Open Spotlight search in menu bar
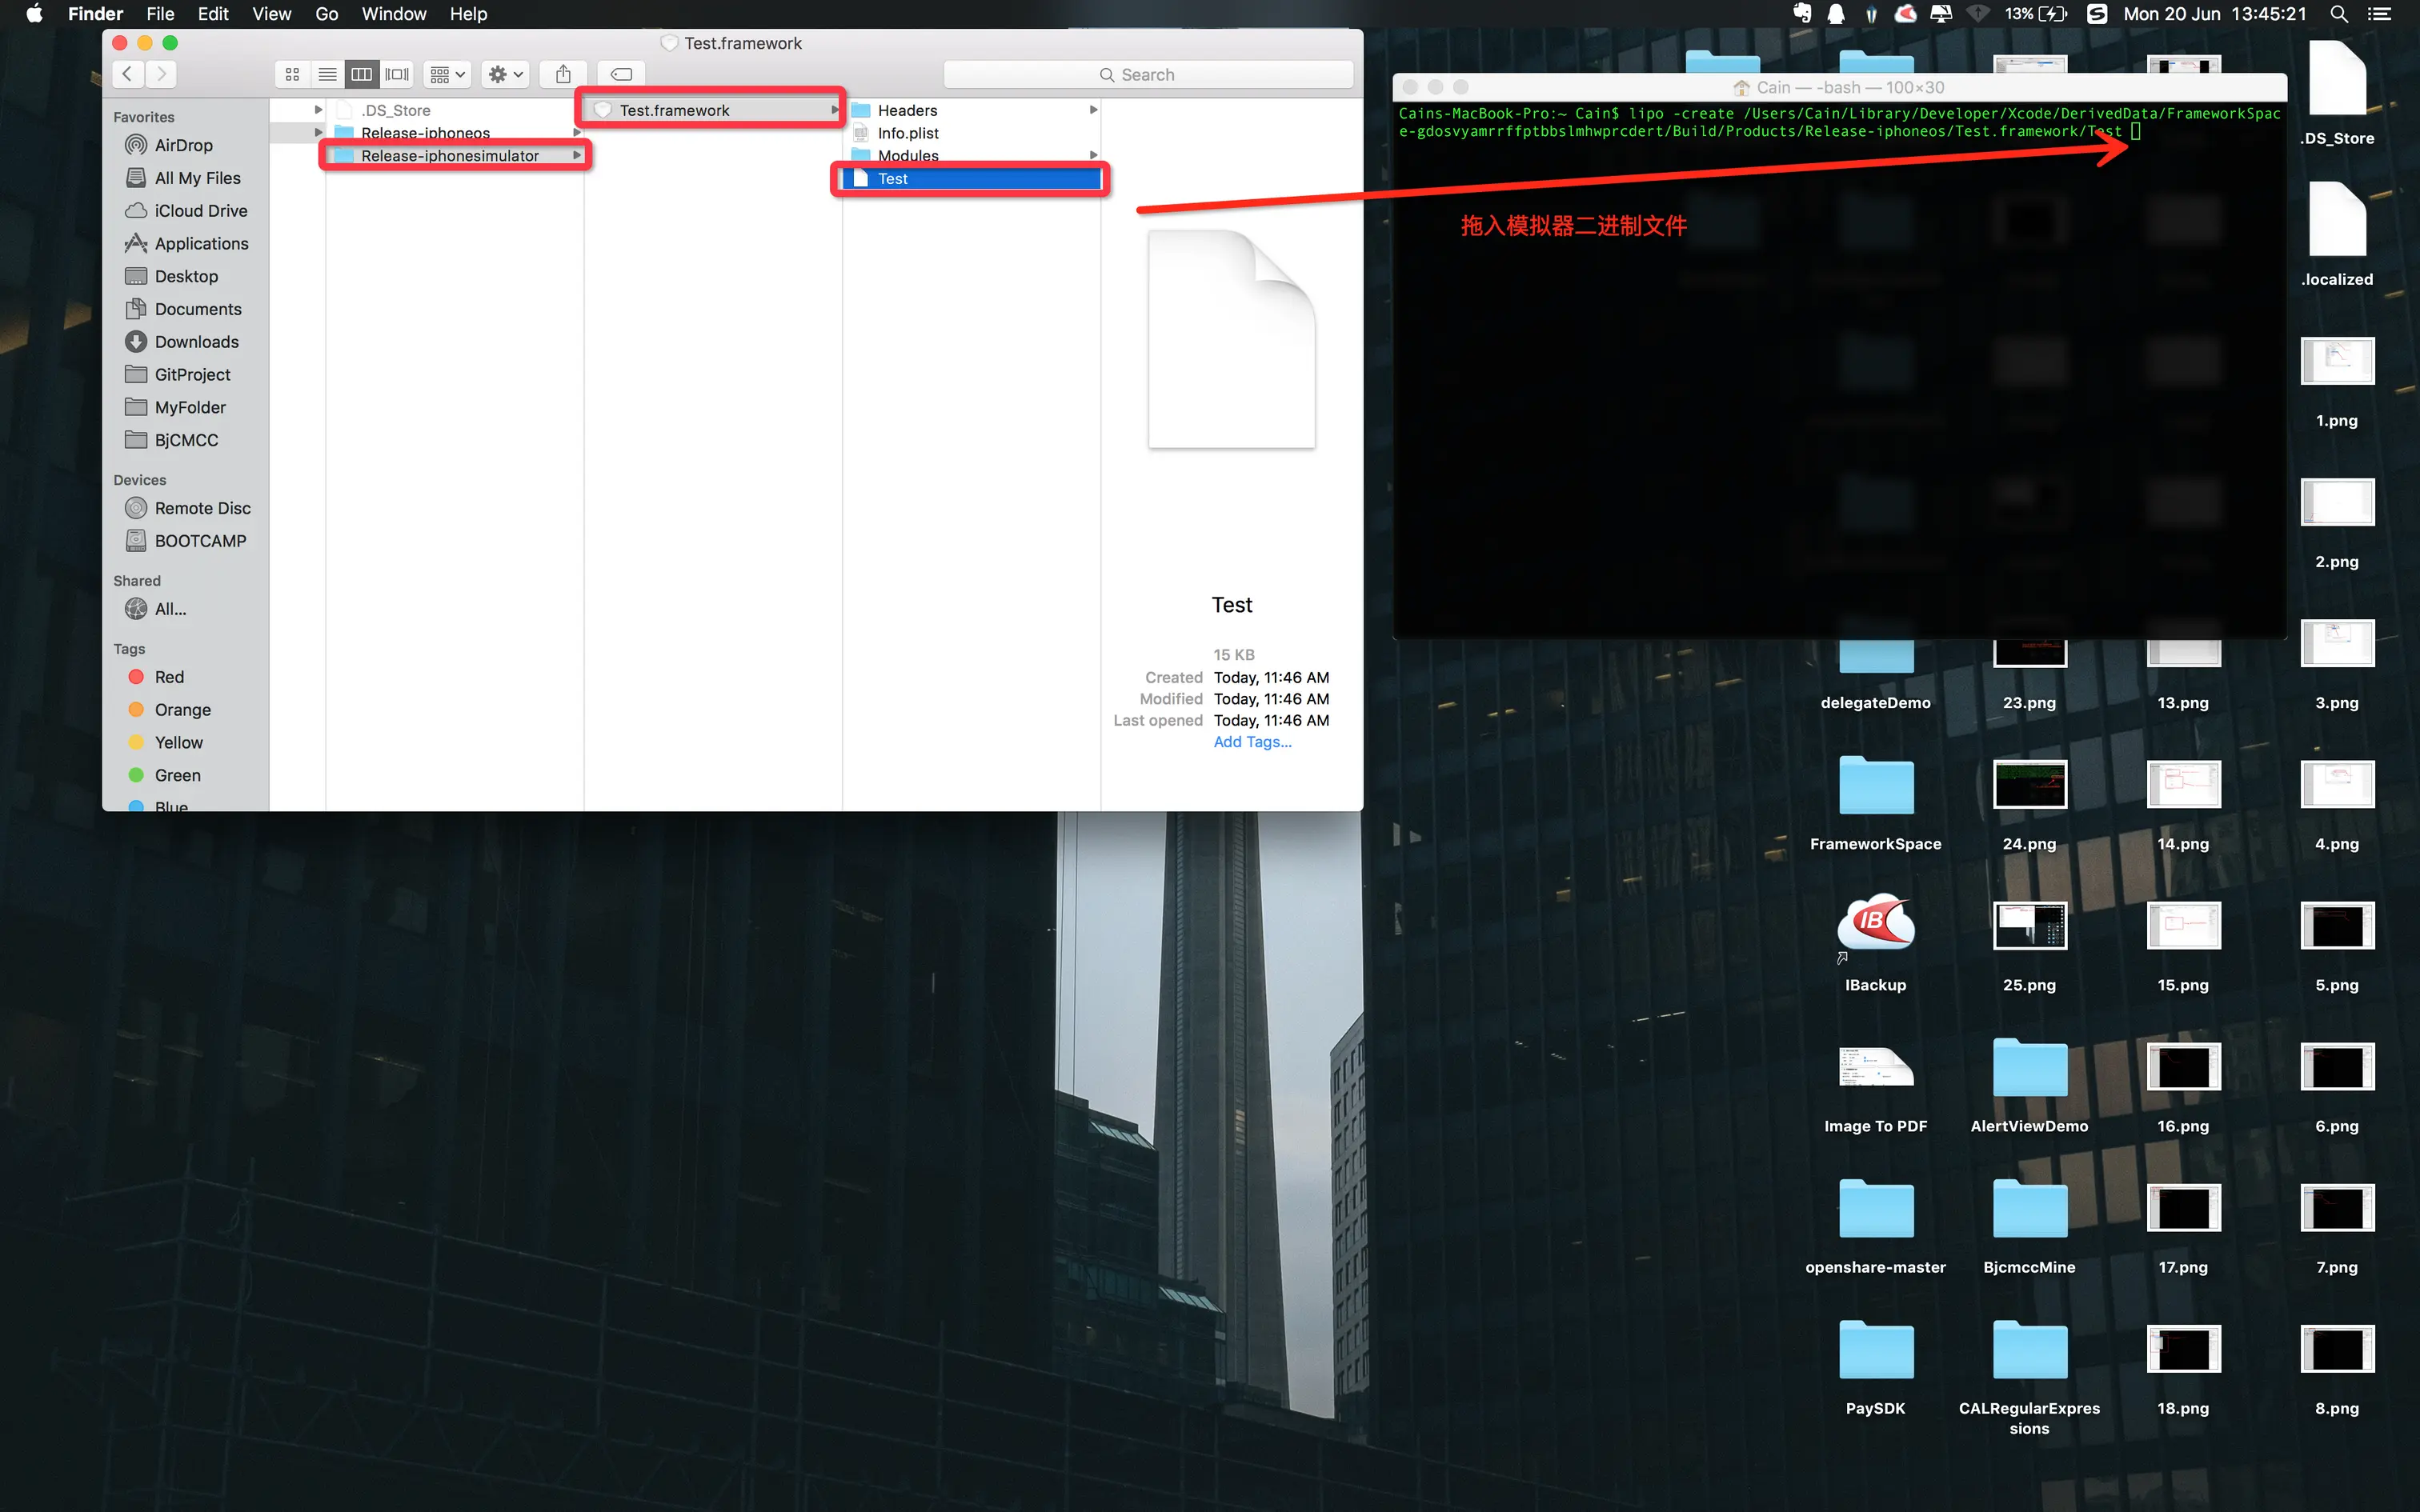The width and height of the screenshot is (2420, 1512). pos(2339,14)
